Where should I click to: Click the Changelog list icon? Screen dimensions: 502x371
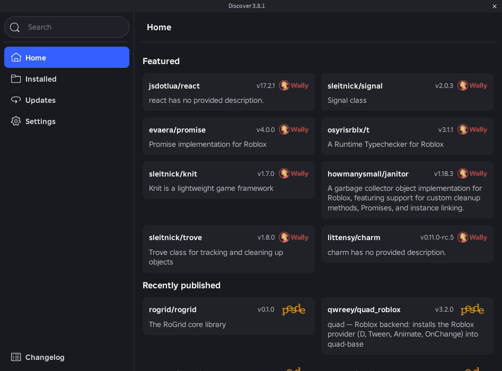click(x=16, y=357)
